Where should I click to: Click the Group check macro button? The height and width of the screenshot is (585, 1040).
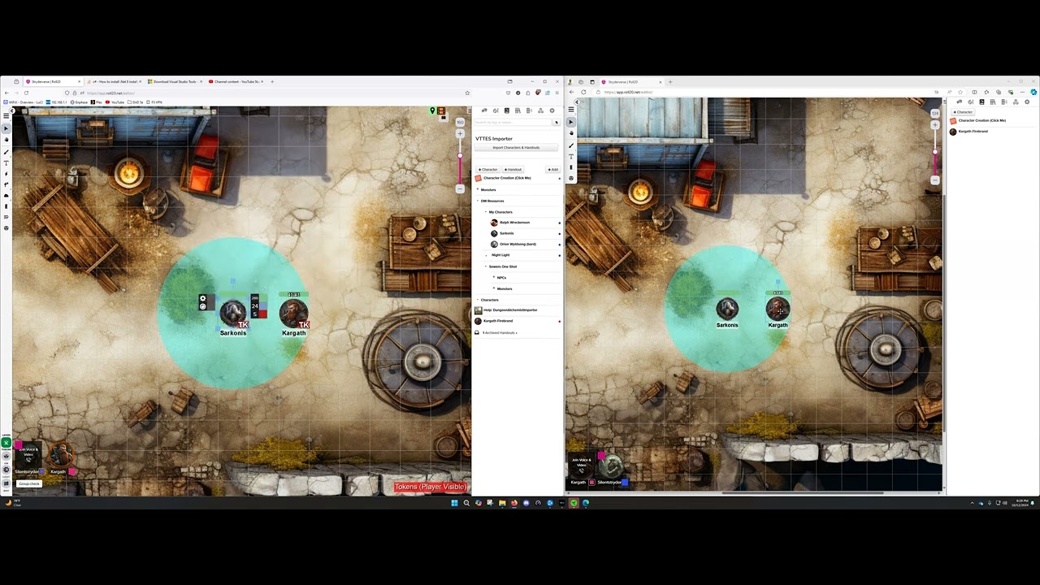point(29,483)
